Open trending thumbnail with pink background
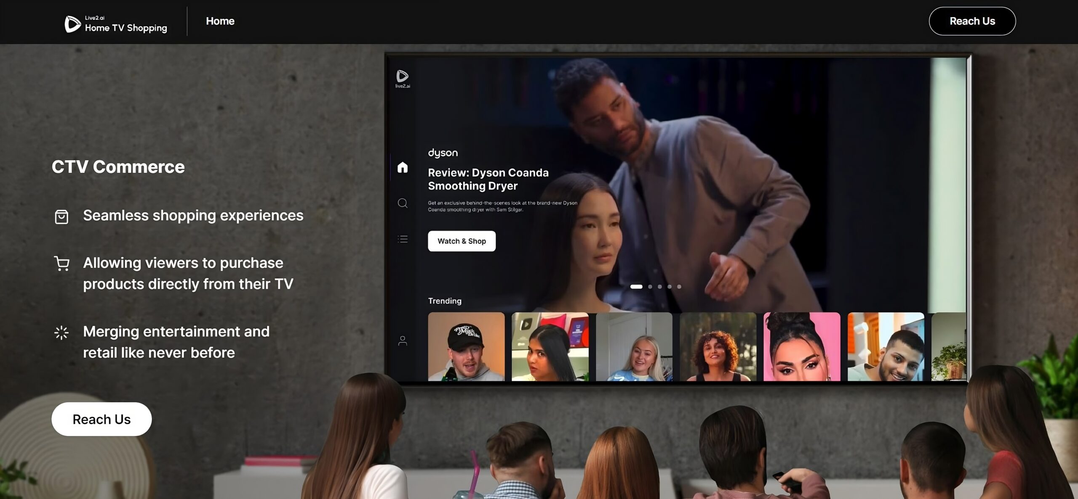 click(x=801, y=346)
